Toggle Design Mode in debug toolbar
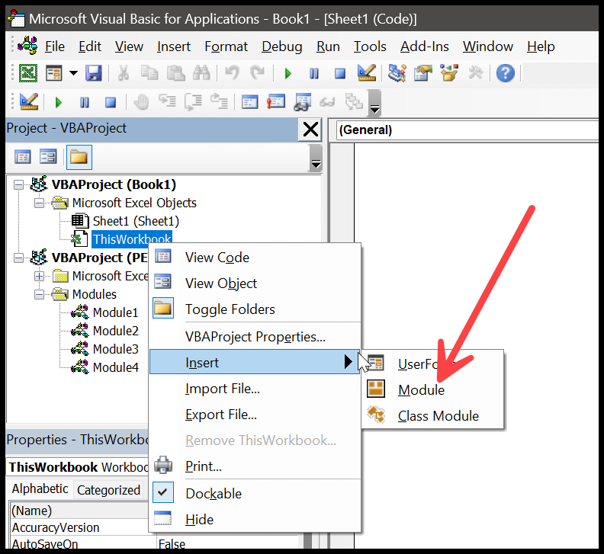 tap(29, 101)
